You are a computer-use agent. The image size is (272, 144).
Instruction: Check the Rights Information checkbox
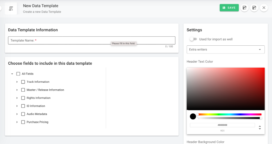pyautogui.click(x=23, y=98)
